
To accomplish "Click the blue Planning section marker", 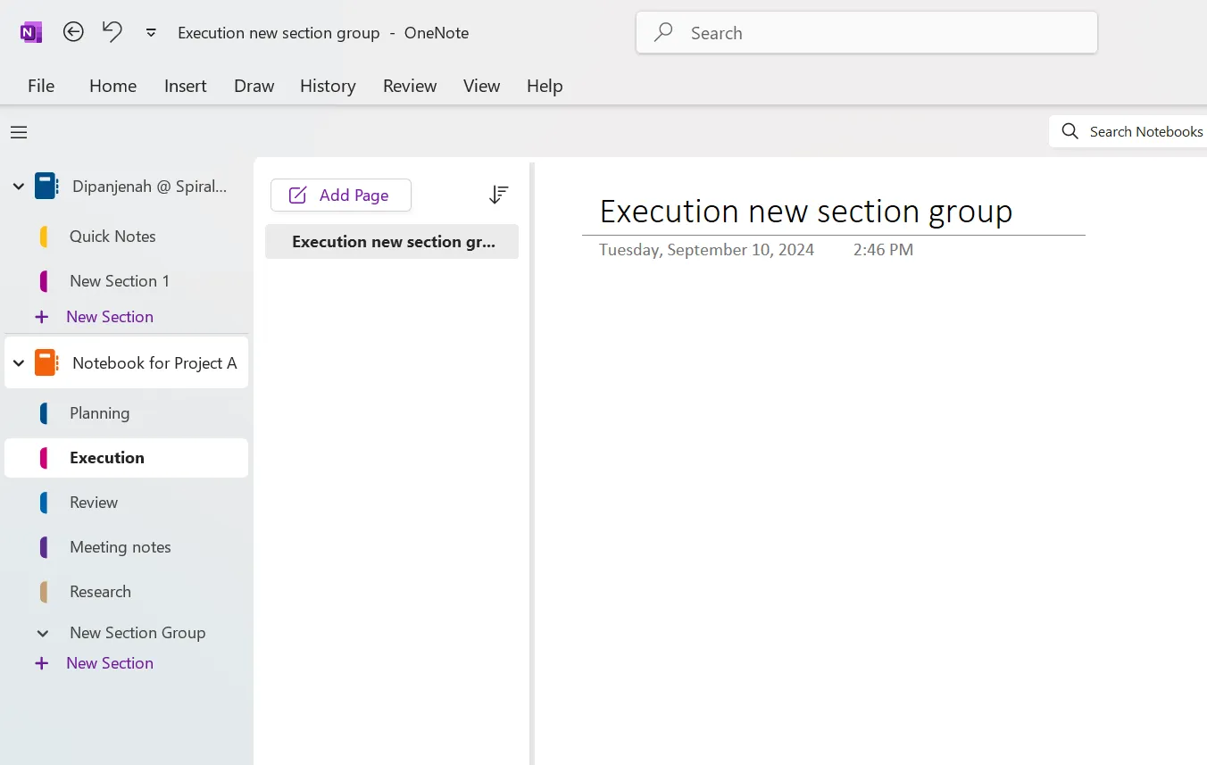I will (44, 413).
